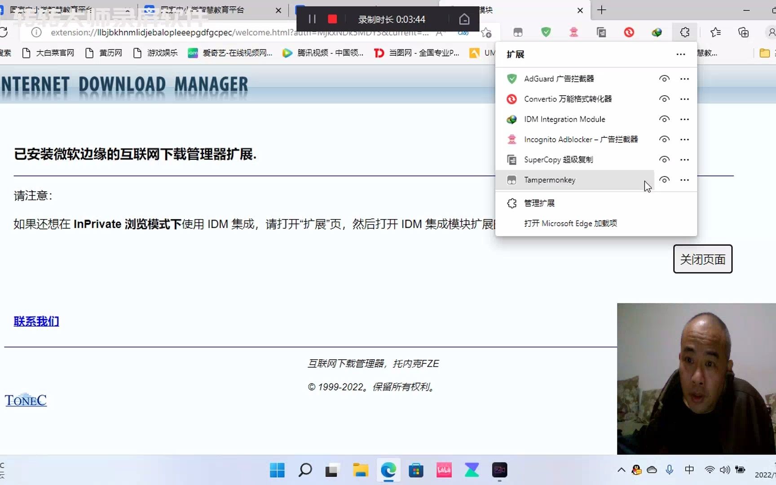Image resolution: width=776 pixels, height=485 pixels.
Task: Select Convertio 万能格式转化器 entry
Action: [x=575, y=99]
